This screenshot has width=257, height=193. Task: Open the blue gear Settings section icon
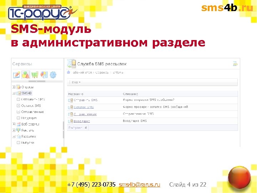[53, 75]
